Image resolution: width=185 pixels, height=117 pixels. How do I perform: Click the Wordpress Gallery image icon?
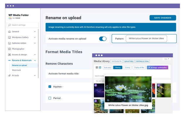(9, 37)
